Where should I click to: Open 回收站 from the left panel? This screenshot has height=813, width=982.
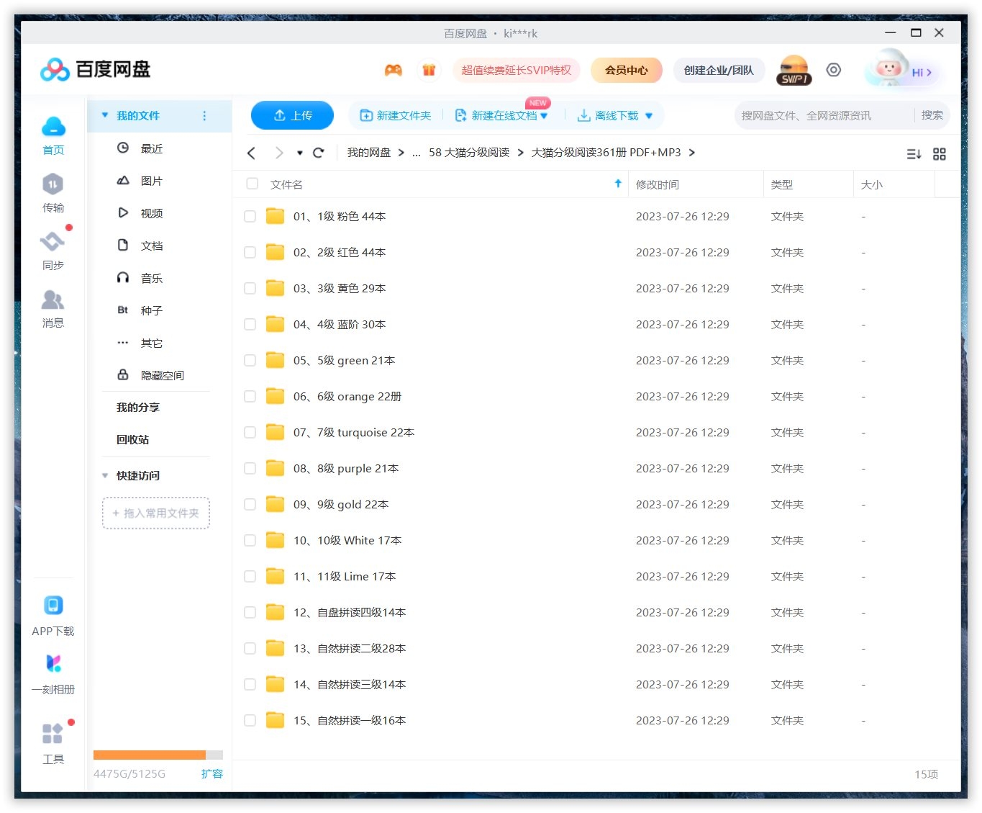(132, 439)
